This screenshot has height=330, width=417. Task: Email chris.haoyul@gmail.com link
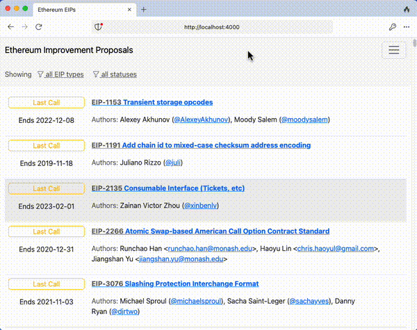point(336,249)
